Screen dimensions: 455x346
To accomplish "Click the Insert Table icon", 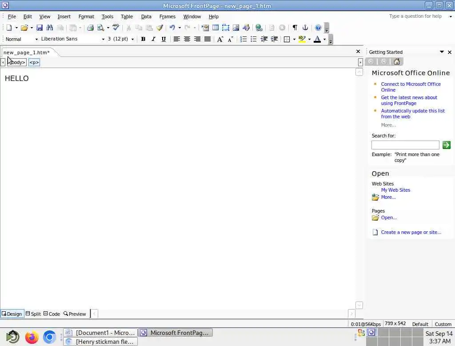I will tap(216, 28).
